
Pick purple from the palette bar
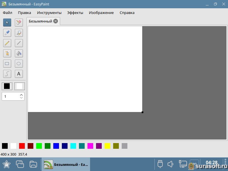pyautogui.click(x=99, y=146)
